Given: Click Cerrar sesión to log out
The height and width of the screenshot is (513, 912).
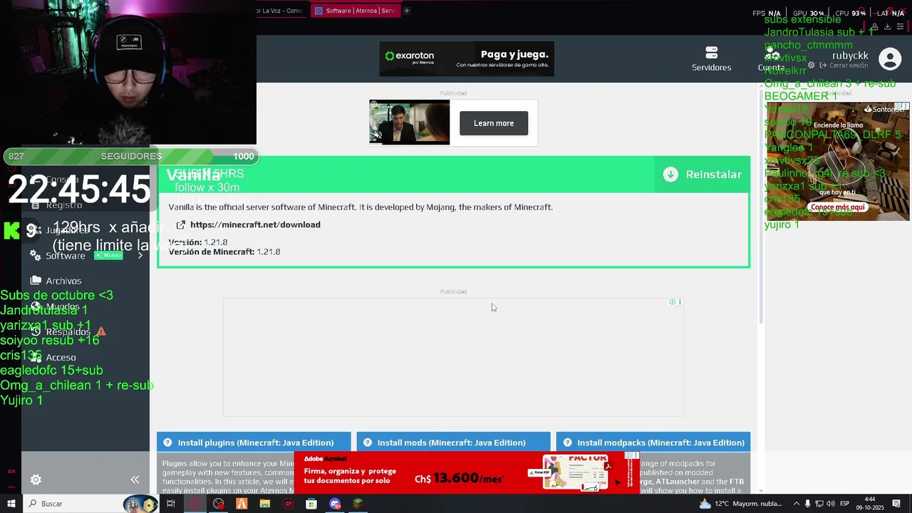Looking at the screenshot, I should 849,66.
